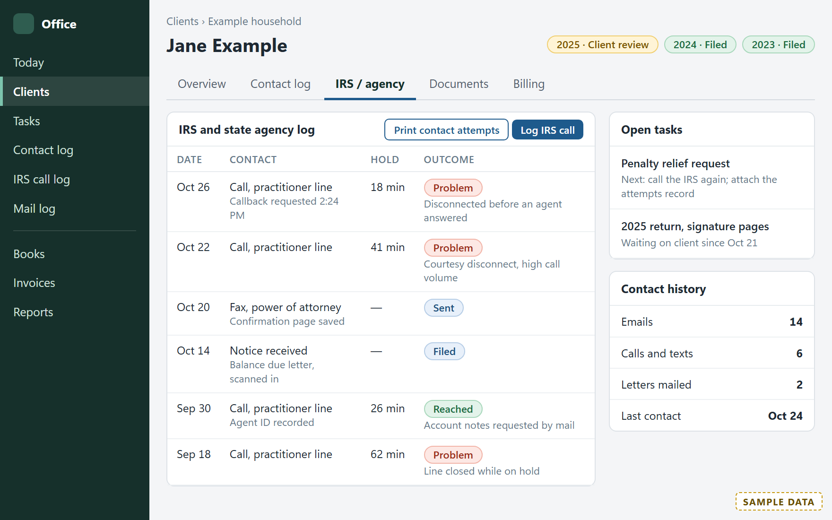Viewport: 832px width, 520px height.
Task: Click the Last contact Oct 24 value
Action: click(x=785, y=416)
